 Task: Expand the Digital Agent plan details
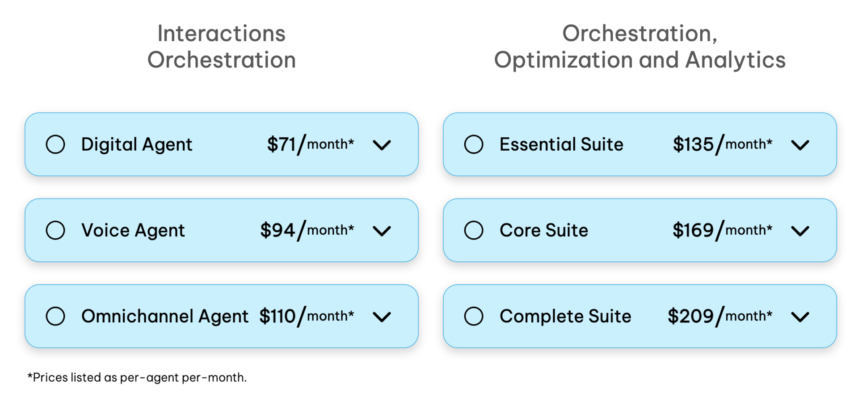[x=382, y=144]
